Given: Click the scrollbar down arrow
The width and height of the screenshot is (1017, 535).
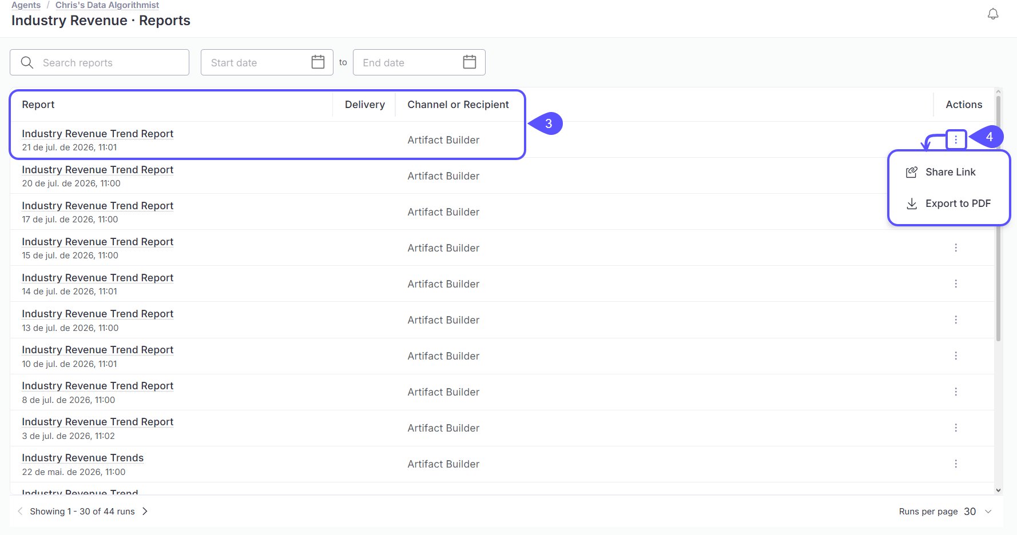Looking at the screenshot, I should pyautogui.click(x=999, y=490).
